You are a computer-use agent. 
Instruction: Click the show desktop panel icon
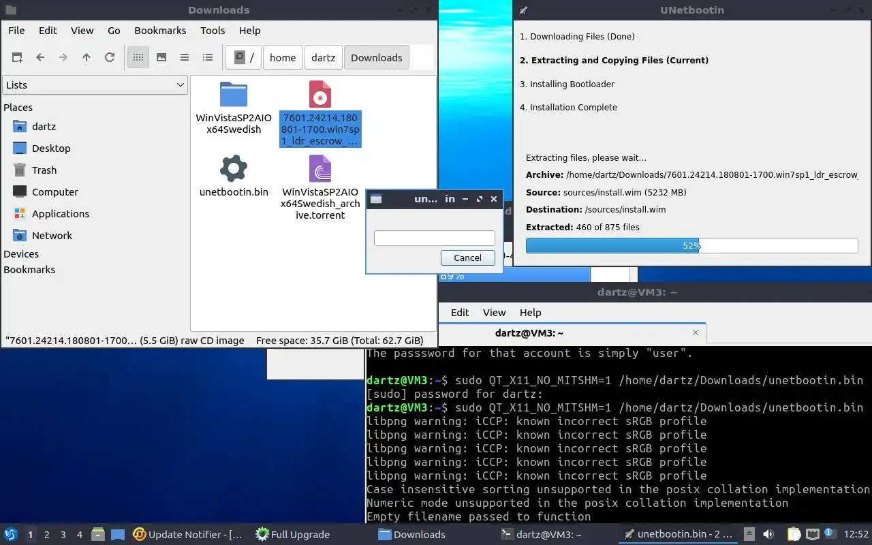coord(118,535)
